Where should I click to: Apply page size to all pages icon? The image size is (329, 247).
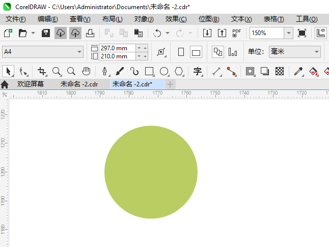(x=218, y=52)
